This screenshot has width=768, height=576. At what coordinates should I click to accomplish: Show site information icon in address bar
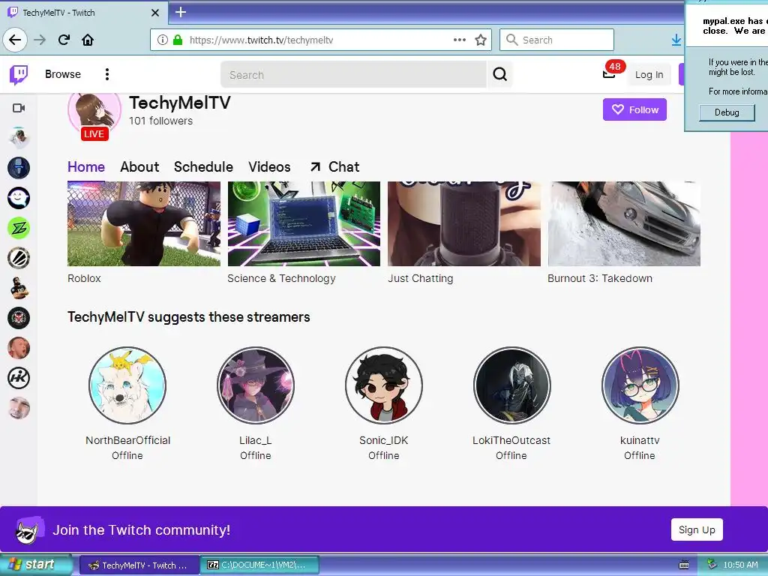point(163,40)
